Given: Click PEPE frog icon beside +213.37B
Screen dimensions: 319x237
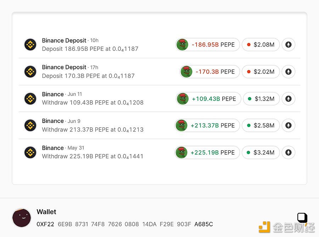Looking at the screenshot, I should (x=181, y=125).
